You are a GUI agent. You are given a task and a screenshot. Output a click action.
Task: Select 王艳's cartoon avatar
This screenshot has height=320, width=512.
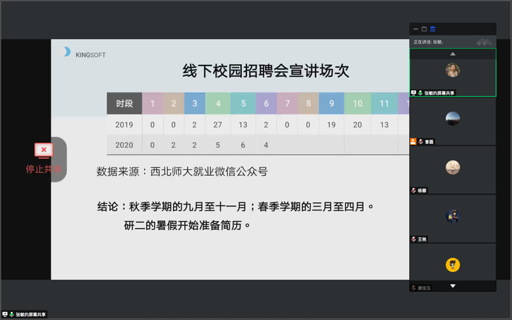[x=453, y=216]
